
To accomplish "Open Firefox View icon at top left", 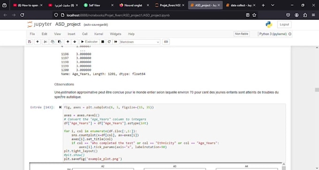I will 4,5.
